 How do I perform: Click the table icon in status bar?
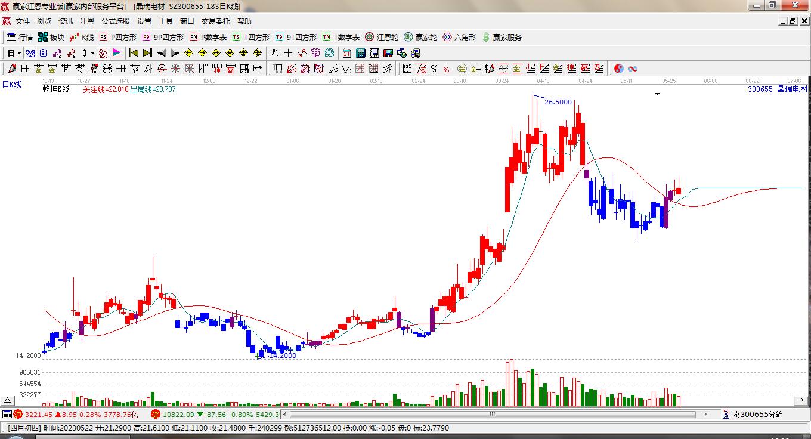point(7,414)
